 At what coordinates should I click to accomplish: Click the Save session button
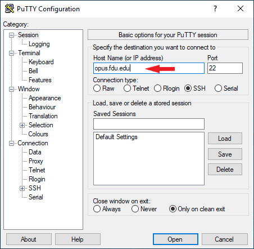225,154
